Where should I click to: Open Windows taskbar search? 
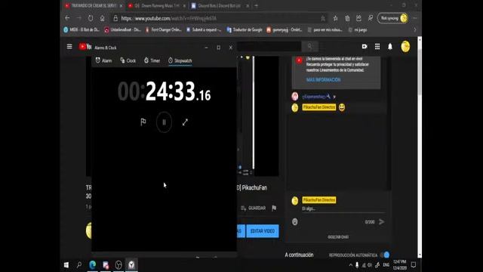pyautogui.click(x=79, y=265)
